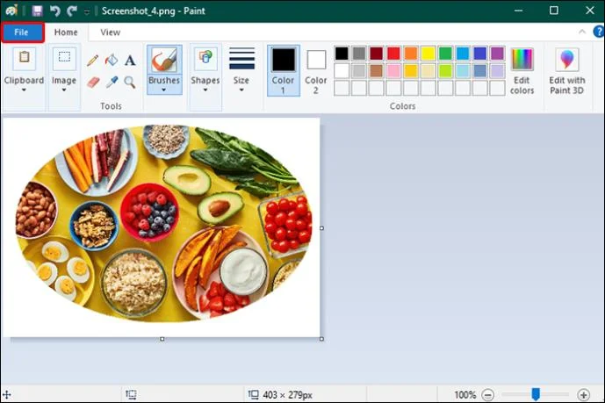
Task: Pick the red color swatch
Action: click(393, 54)
